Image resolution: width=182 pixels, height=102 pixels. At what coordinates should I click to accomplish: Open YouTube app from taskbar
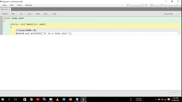pyautogui.click(x=38, y=99)
